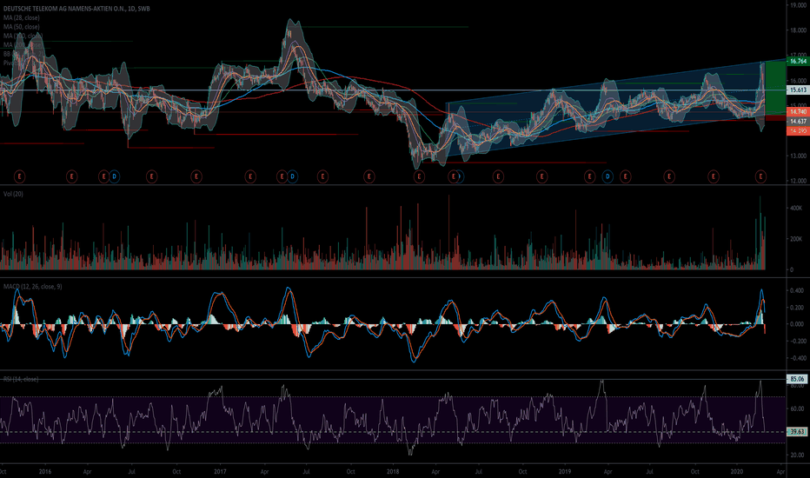Open the earnings marker from May 2018
This screenshot has height=478, width=810.
point(454,176)
